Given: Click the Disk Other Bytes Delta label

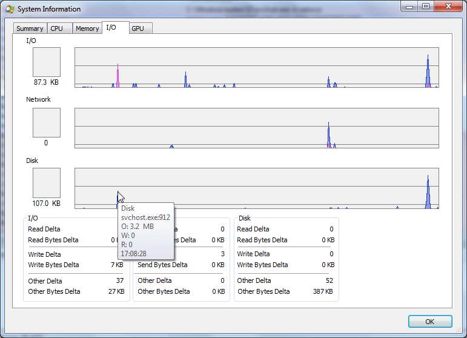Looking at the screenshot, I should [263, 291].
